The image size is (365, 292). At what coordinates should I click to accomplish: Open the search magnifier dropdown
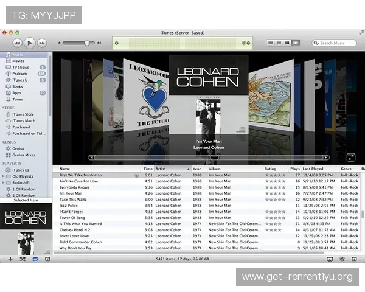click(316, 43)
